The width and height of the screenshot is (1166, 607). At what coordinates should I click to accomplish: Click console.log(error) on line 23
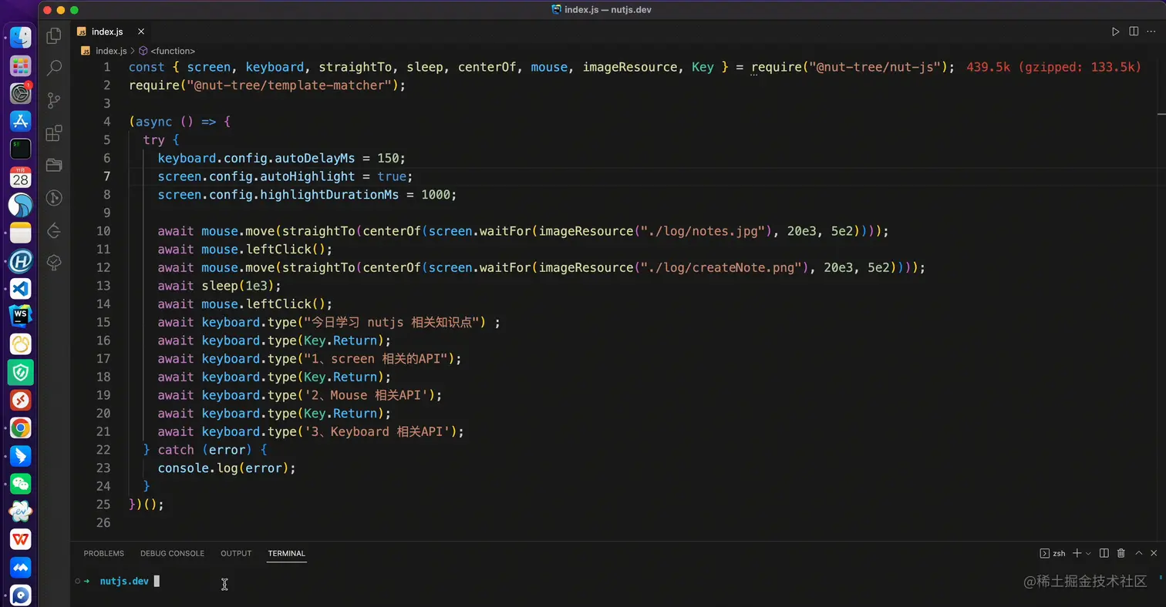pyautogui.click(x=224, y=468)
